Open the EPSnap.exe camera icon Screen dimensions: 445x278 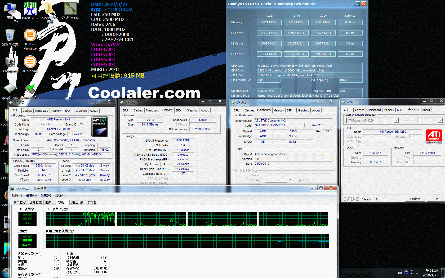10,62
